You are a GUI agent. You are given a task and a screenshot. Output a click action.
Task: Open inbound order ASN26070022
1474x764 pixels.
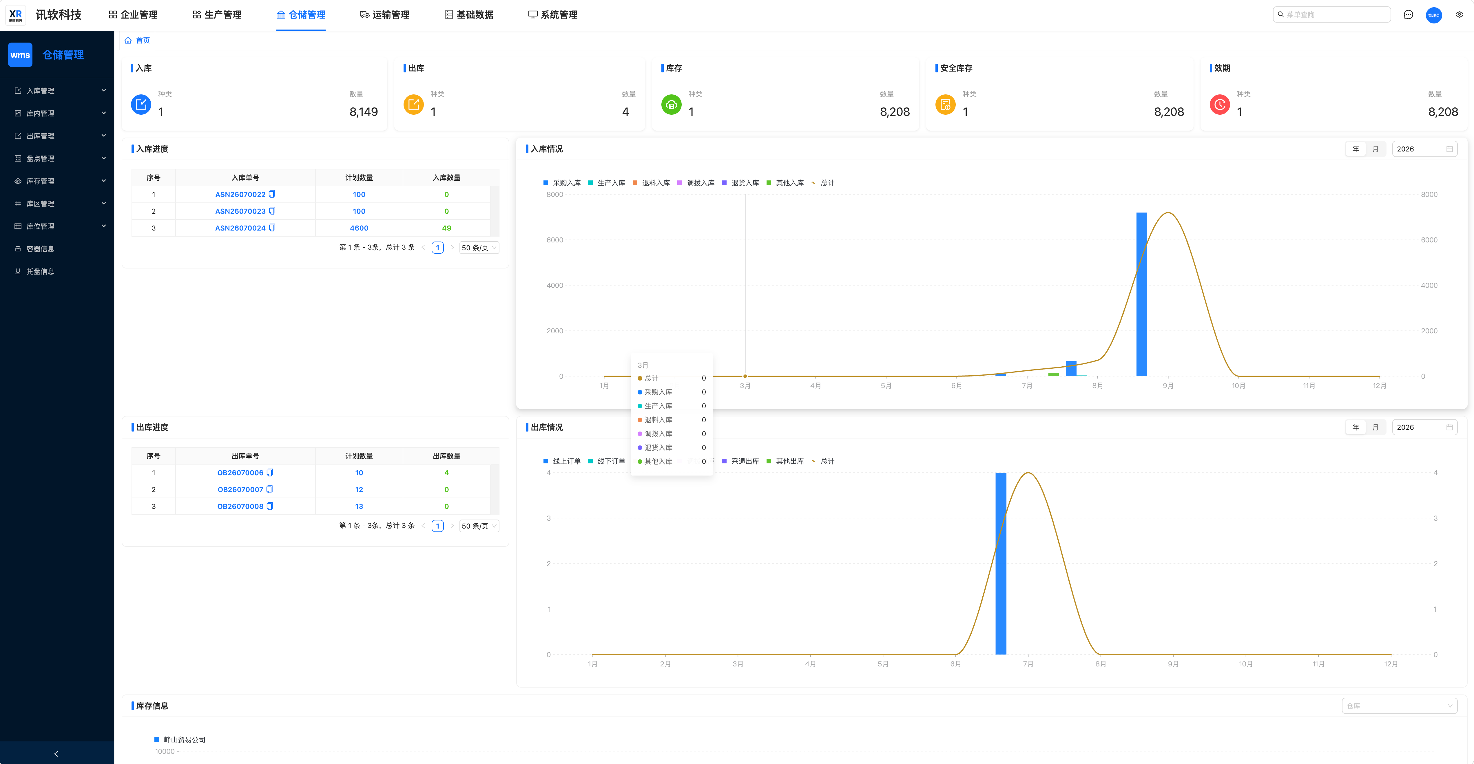point(240,194)
